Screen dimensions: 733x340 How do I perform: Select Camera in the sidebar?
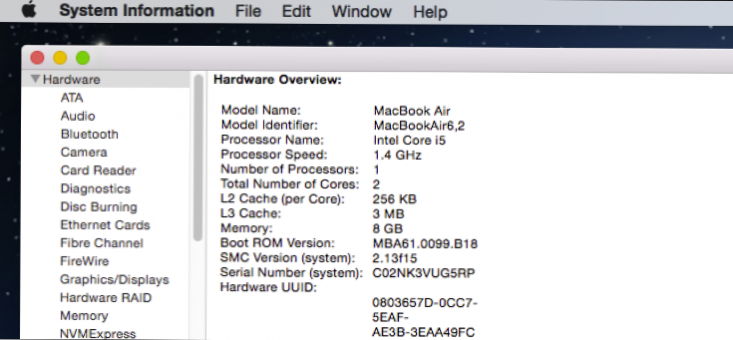click(84, 153)
